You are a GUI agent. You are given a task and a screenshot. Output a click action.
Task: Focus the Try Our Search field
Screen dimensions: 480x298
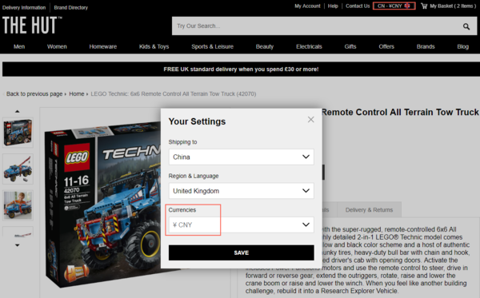coord(317,26)
